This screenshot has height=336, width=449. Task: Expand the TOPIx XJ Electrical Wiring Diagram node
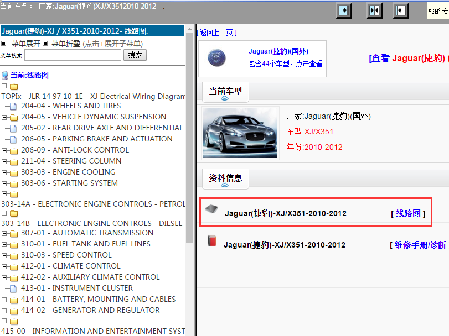(4, 86)
